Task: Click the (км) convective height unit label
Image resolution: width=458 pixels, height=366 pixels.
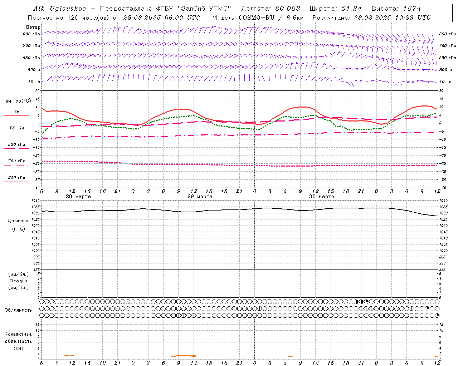Action: tap(18, 348)
